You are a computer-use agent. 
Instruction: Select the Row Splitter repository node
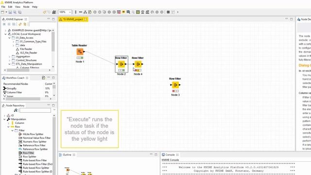30,157
